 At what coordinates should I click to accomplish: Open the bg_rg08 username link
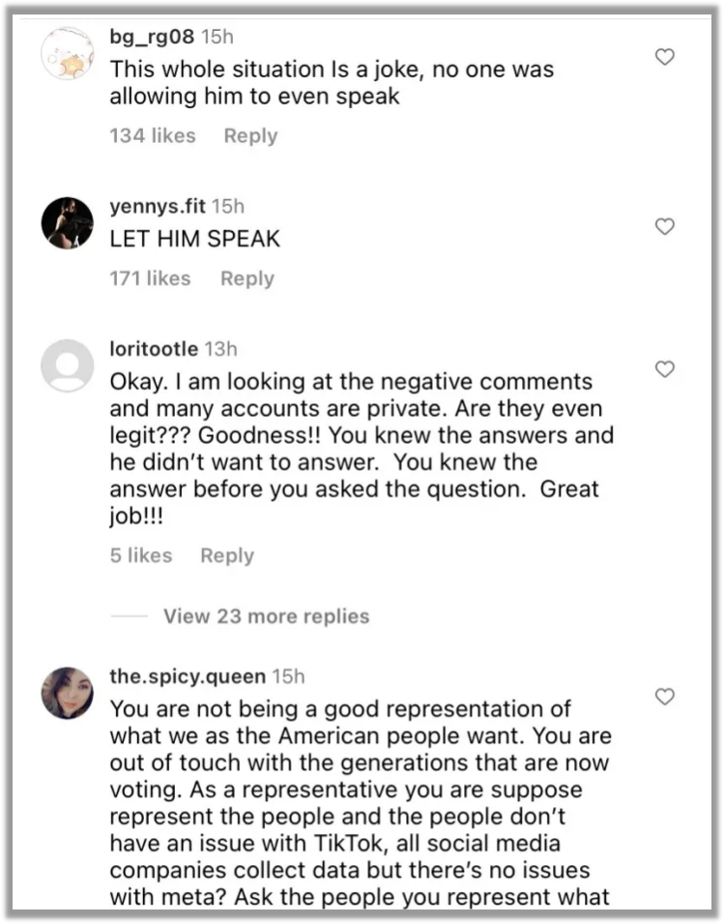click(x=152, y=39)
